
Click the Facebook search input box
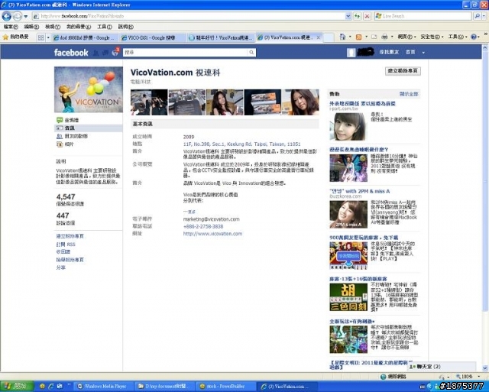tap(186, 53)
